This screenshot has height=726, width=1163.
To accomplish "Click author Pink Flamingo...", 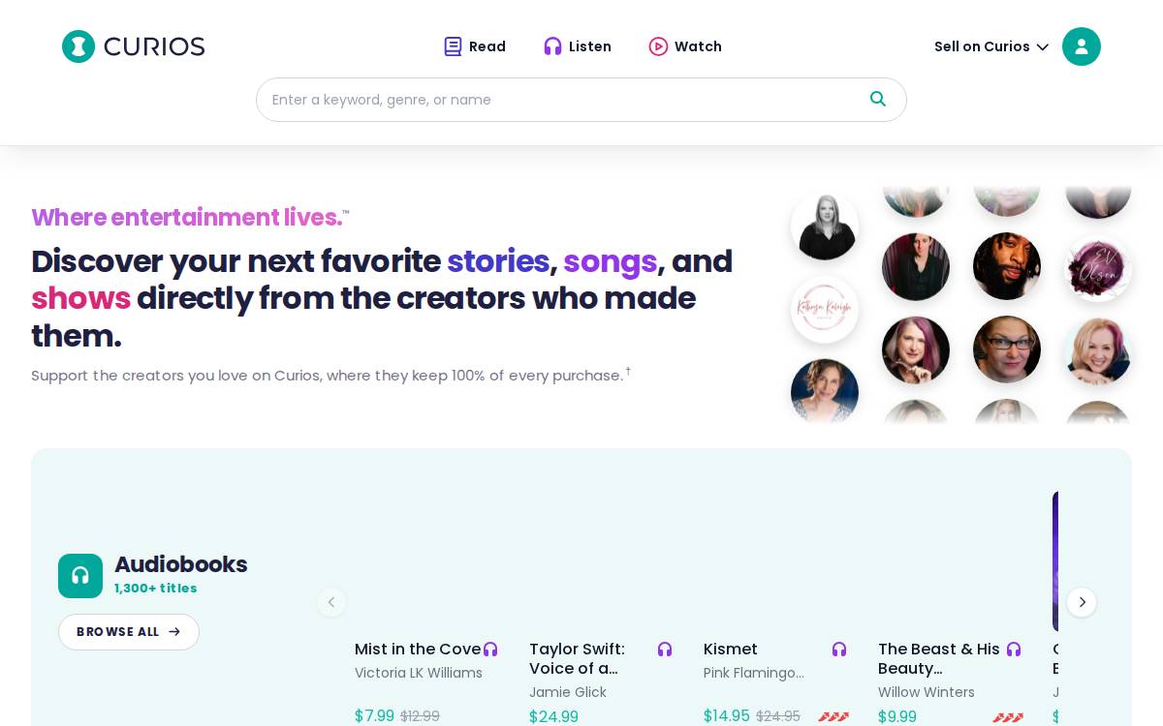I will point(754,673).
